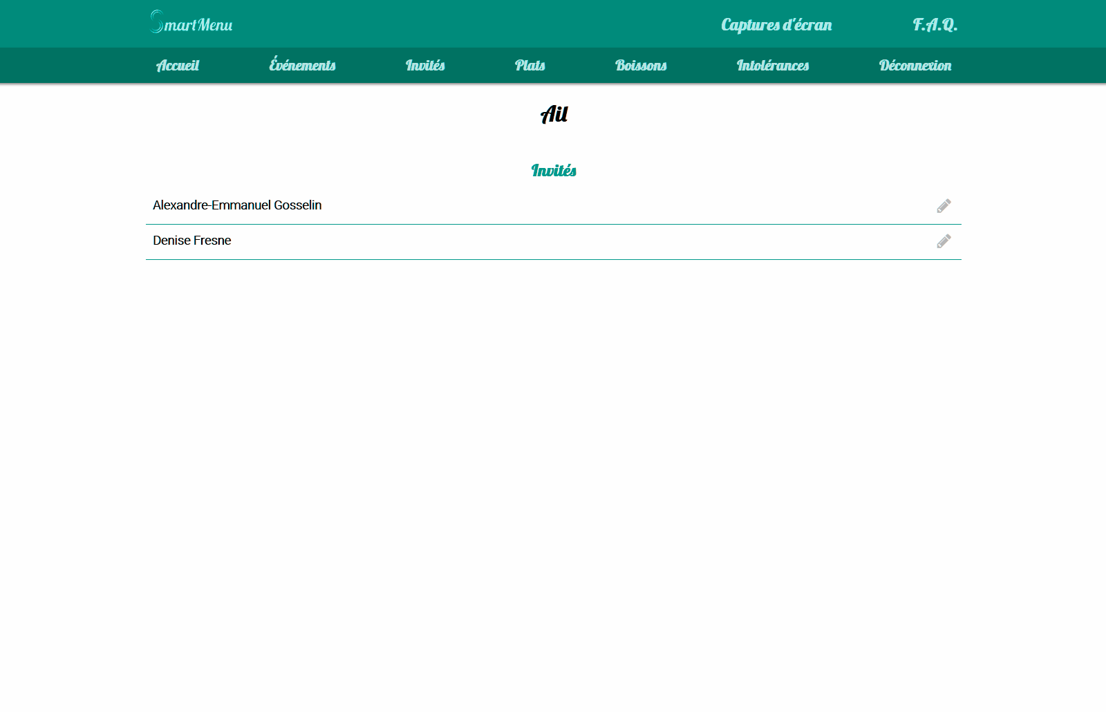Visit the F.A.Q. page
The height and width of the screenshot is (712, 1106).
tap(935, 25)
